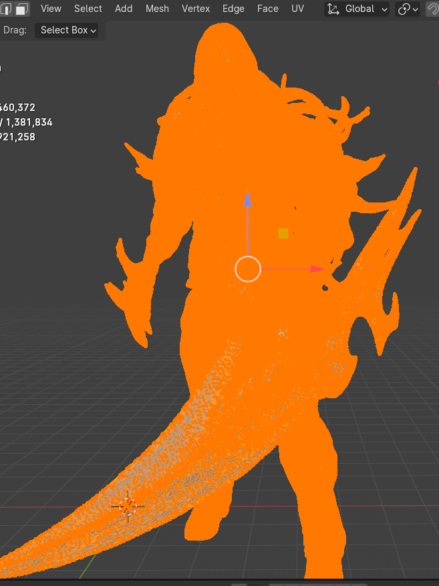Open the Mesh menu
The image size is (439, 586).
pyautogui.click(x=157, y=9)
